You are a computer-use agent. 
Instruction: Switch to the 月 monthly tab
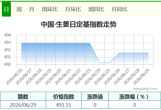(x=32, y=9)
